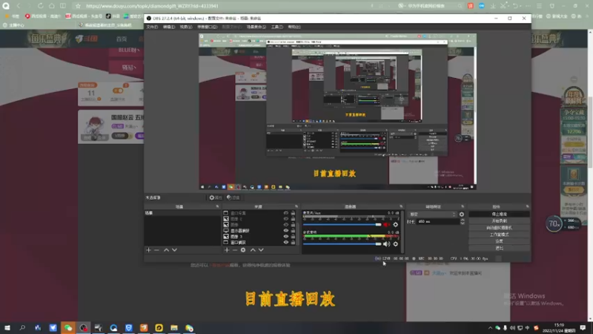Move the selected source down
This screenshot has width=593, height=334.
[x=261, y=250]
